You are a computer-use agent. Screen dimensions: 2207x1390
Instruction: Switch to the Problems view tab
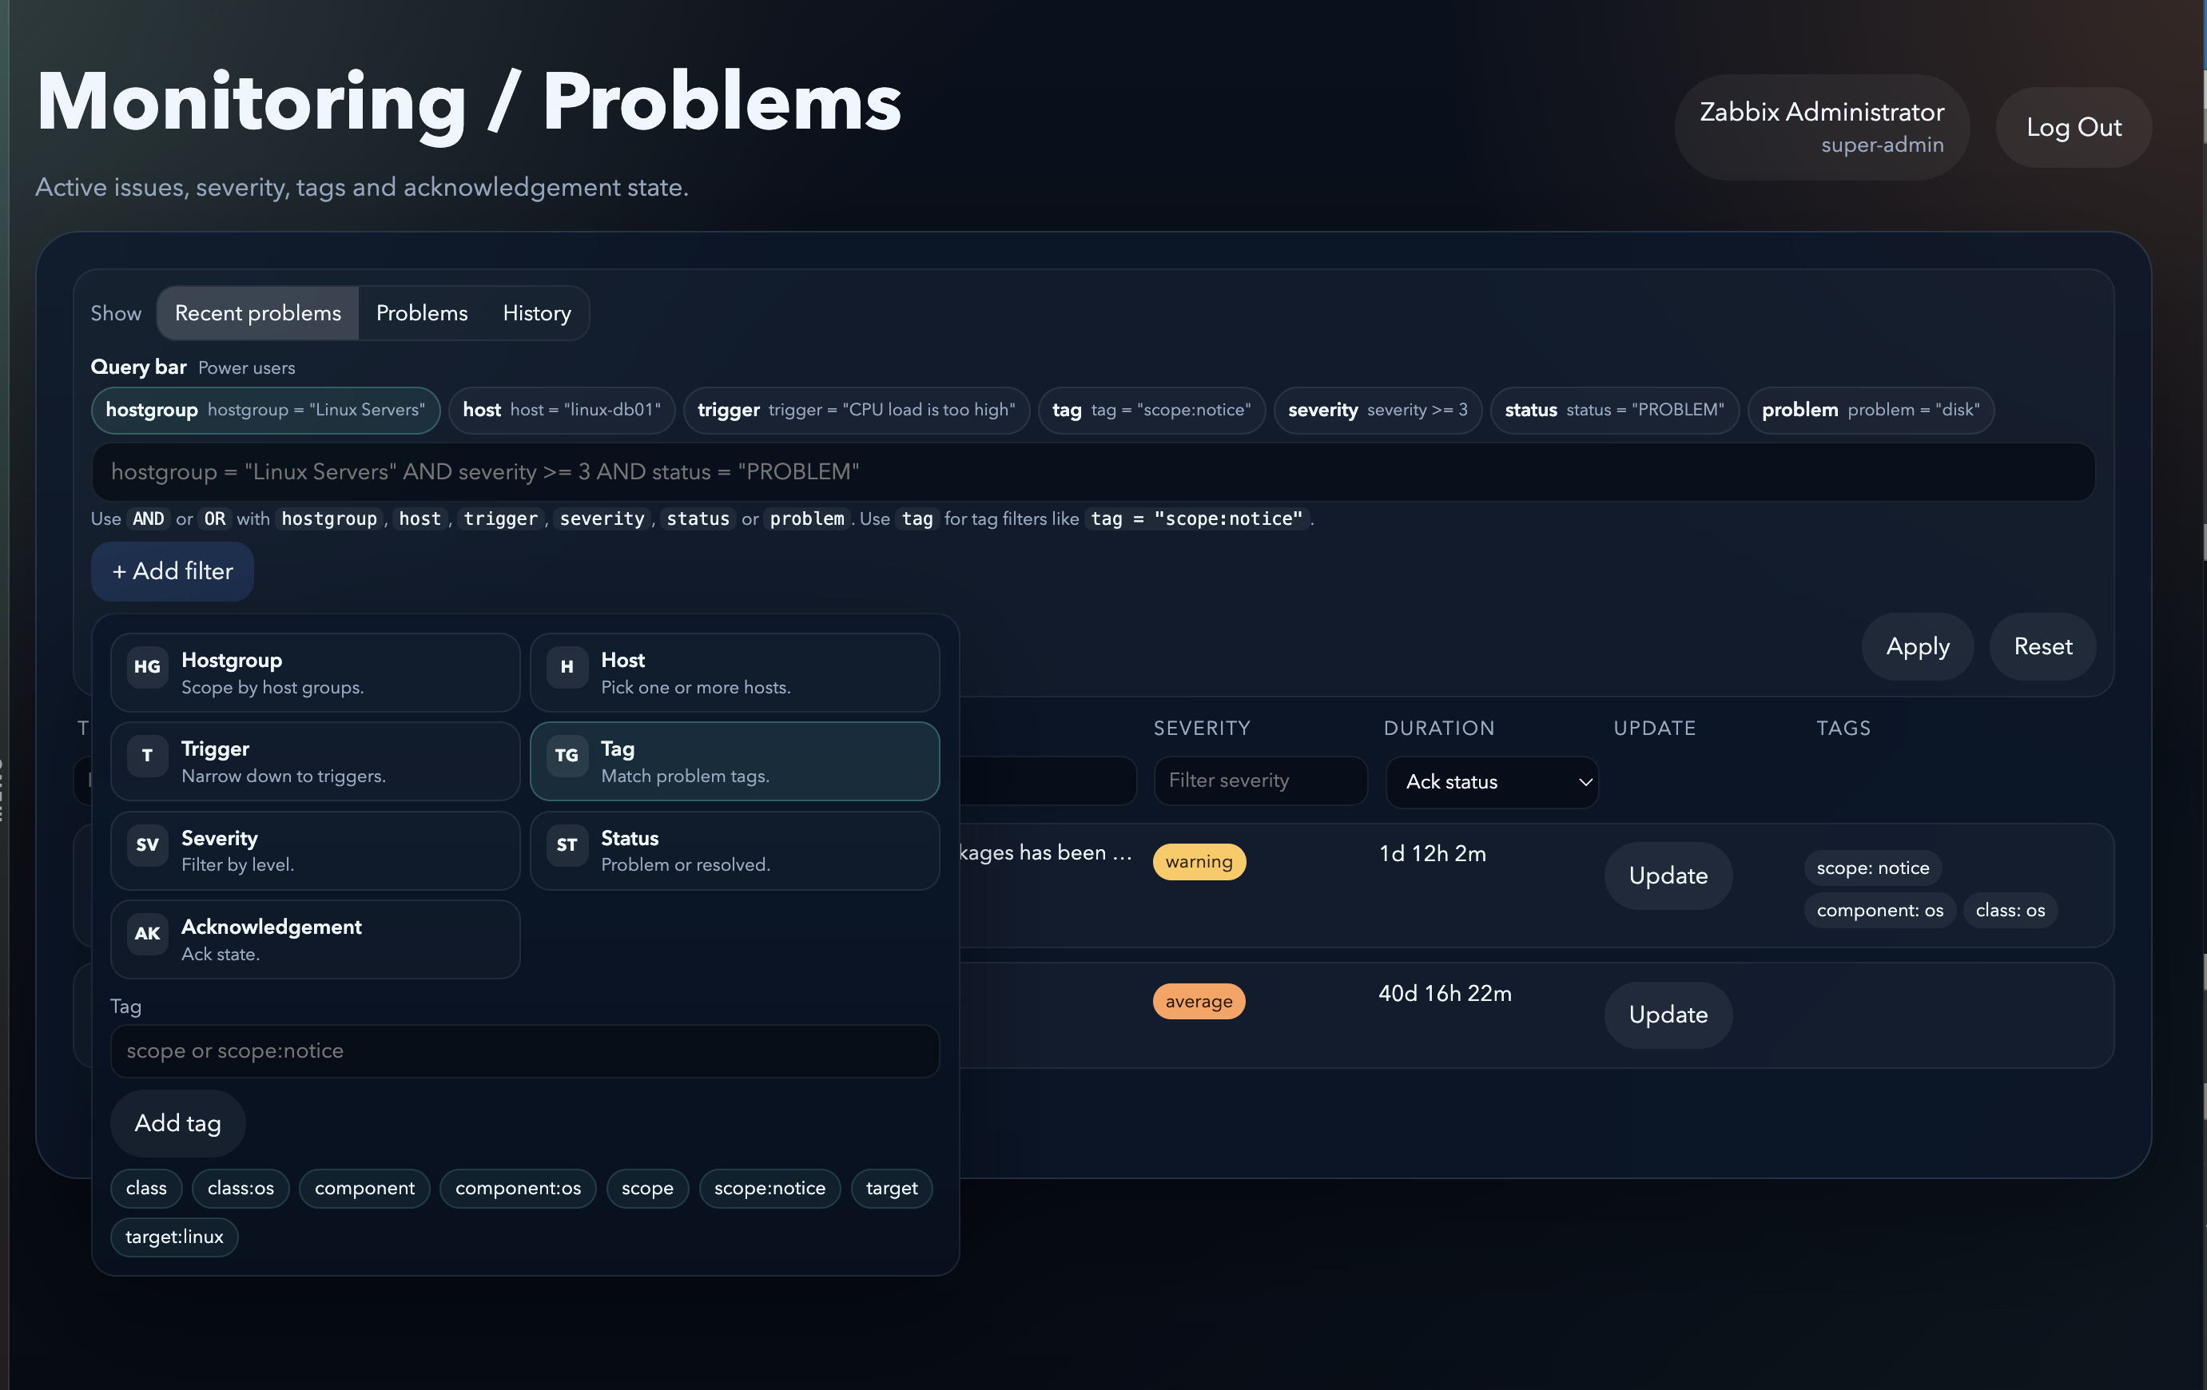coord(422,313)
